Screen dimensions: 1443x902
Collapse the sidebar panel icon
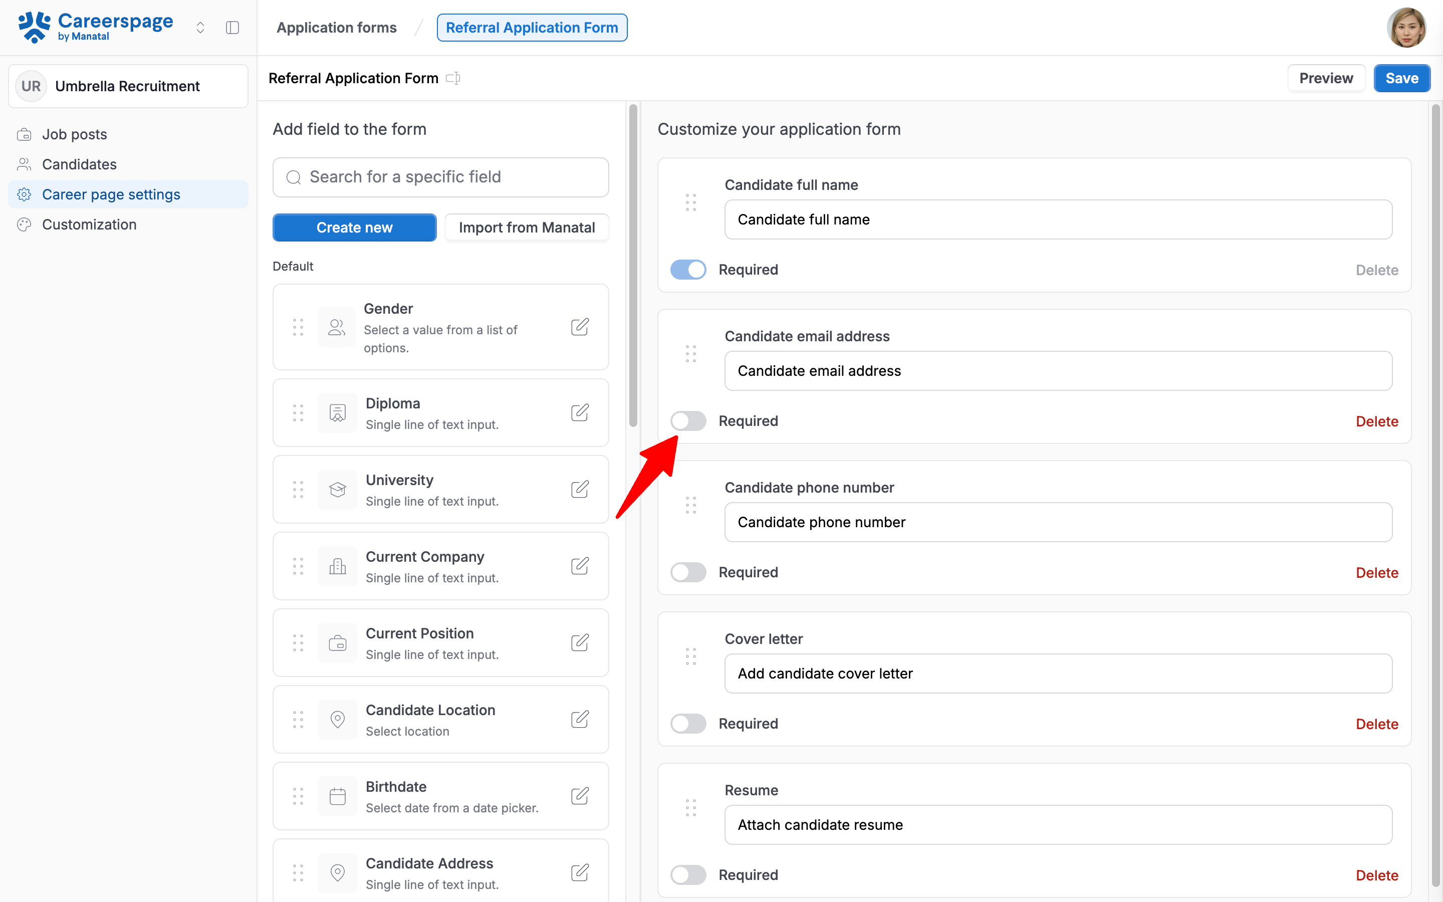click(x=232, y=28)
